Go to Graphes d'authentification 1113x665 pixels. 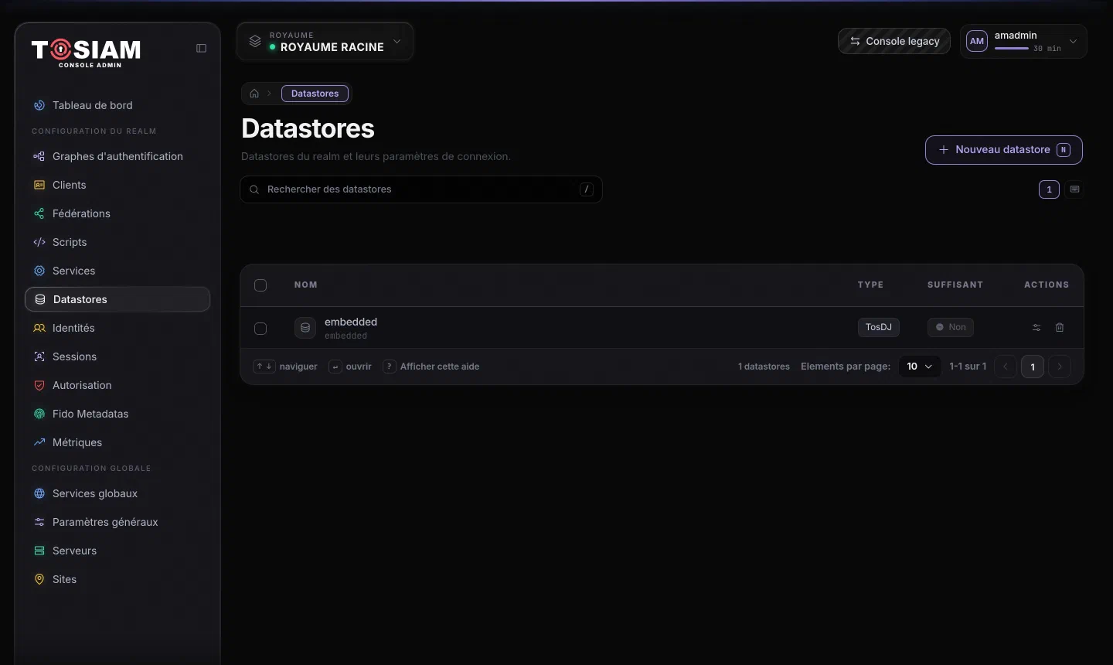117,156
